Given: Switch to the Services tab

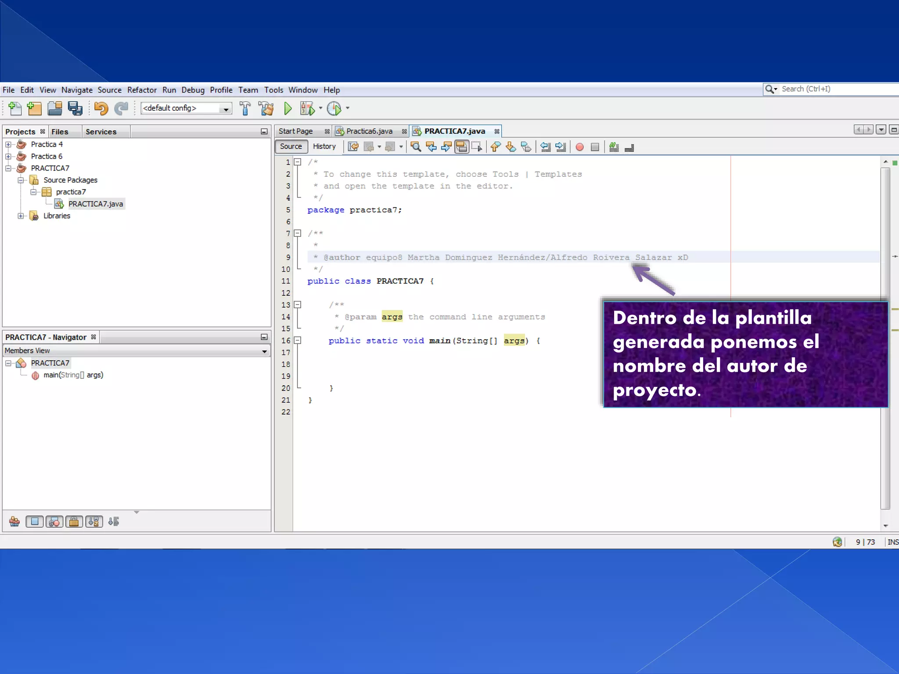Looking at the screenshot, I should point(101,132).
